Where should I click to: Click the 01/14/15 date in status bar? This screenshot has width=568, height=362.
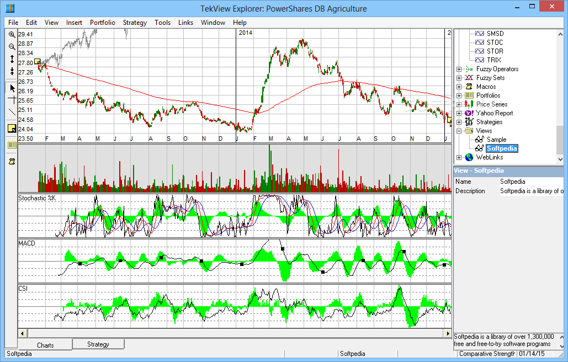[532, 354]
